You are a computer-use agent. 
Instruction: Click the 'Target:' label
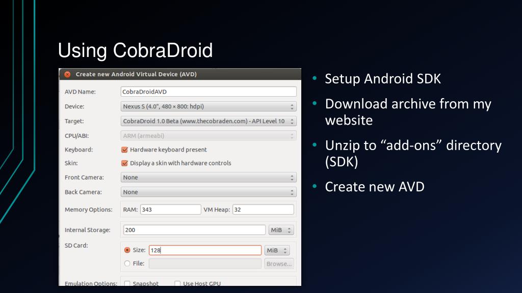[74, 121]
